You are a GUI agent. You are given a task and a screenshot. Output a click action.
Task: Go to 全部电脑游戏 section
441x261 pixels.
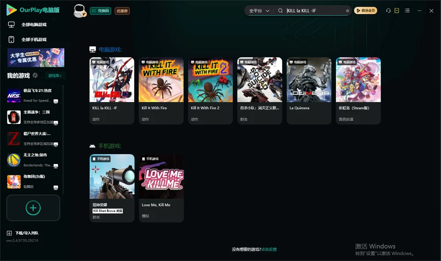[x=27, y=25]
